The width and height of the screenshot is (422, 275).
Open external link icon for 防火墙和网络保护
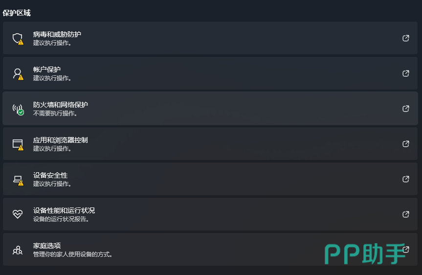[x=405, y=109]
